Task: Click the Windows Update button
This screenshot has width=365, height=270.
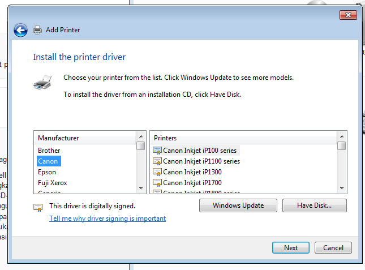Action: (238, 205)
